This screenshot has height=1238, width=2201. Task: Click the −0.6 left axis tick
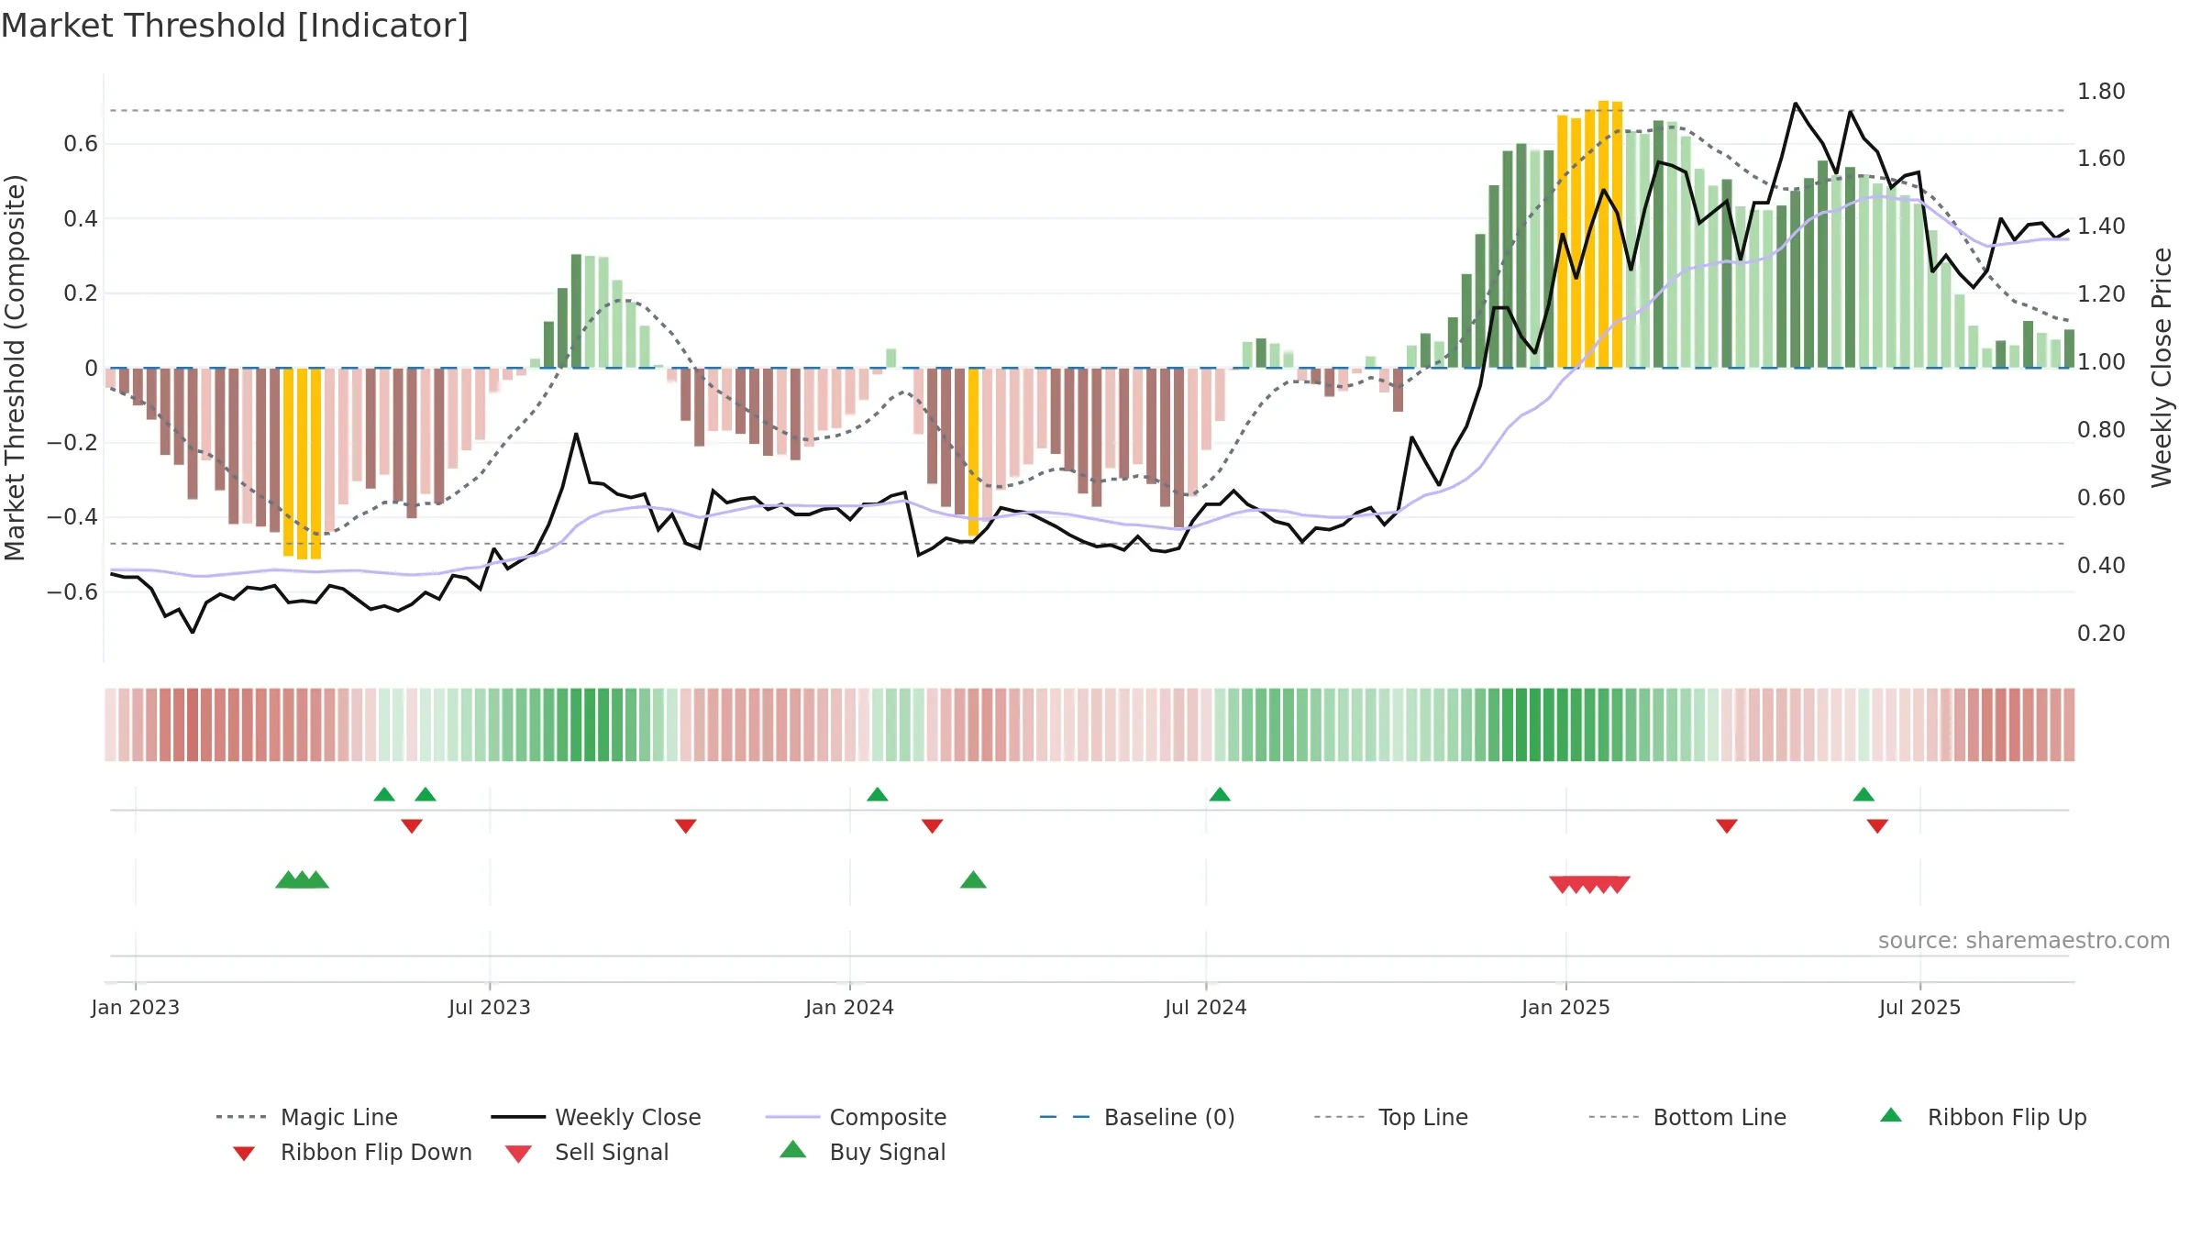pos(72,592)
